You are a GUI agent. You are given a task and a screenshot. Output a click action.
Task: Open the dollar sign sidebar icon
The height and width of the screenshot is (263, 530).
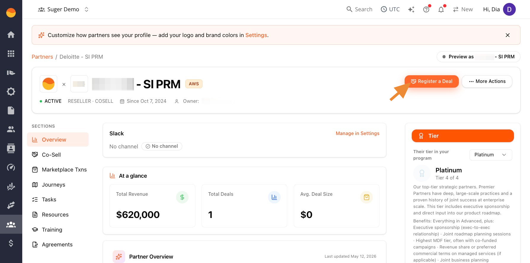11,243
